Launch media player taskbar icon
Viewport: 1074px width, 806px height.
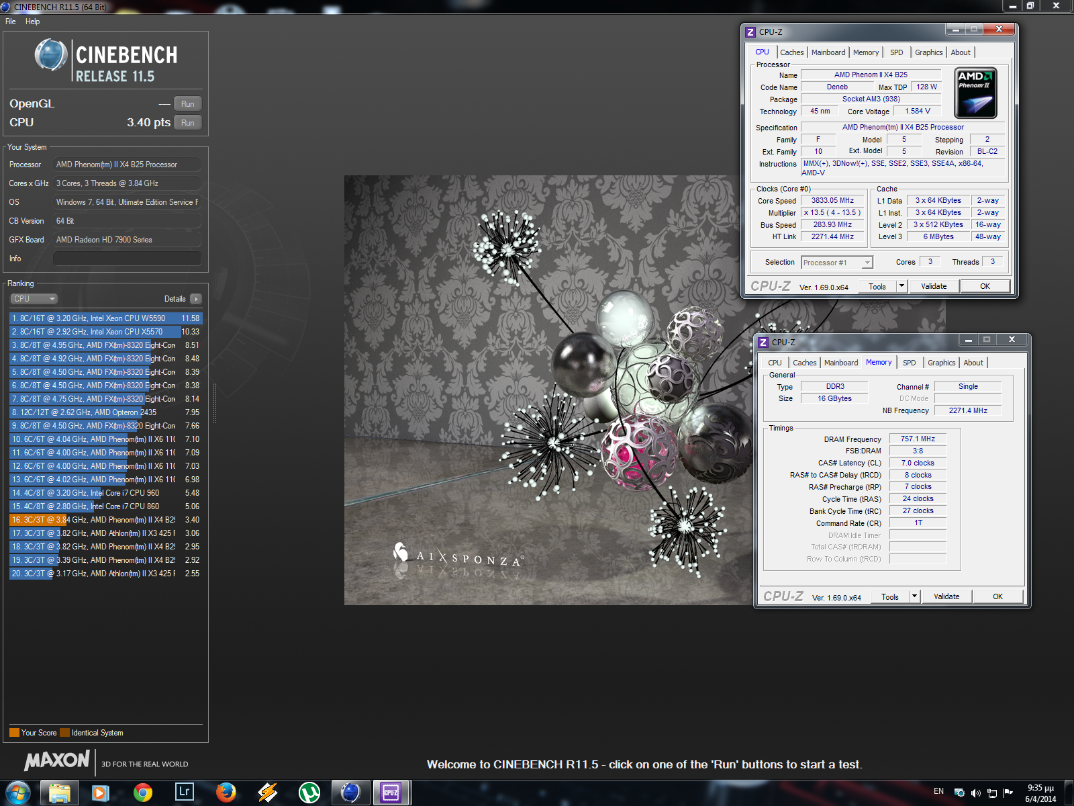pyautogui.click(x=100, y=793)
